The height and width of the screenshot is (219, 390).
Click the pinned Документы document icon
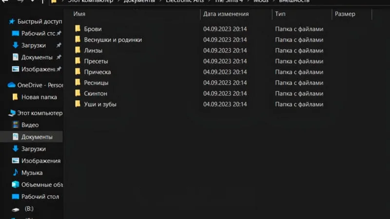click(x=16, y=57)
